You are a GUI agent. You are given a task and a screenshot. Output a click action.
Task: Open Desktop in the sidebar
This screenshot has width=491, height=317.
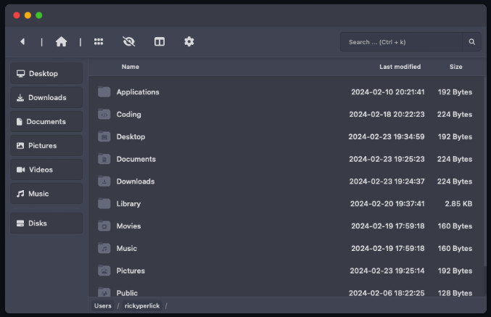(x=46, y=73)
